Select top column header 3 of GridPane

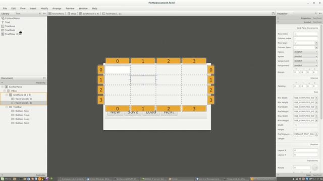coord(194,61)
